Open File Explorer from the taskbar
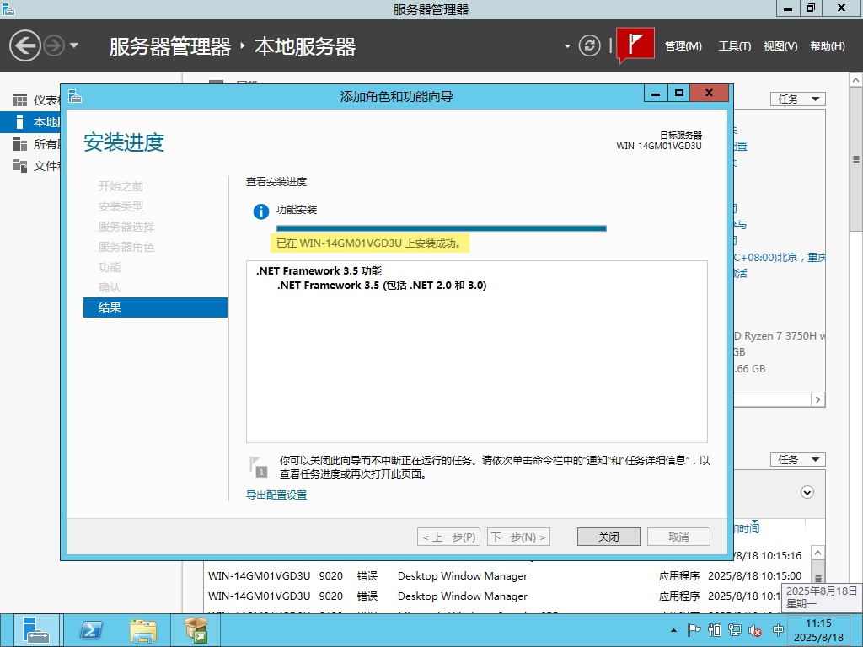The height and width of the screenshot is (647, 863). pos(143,630)
